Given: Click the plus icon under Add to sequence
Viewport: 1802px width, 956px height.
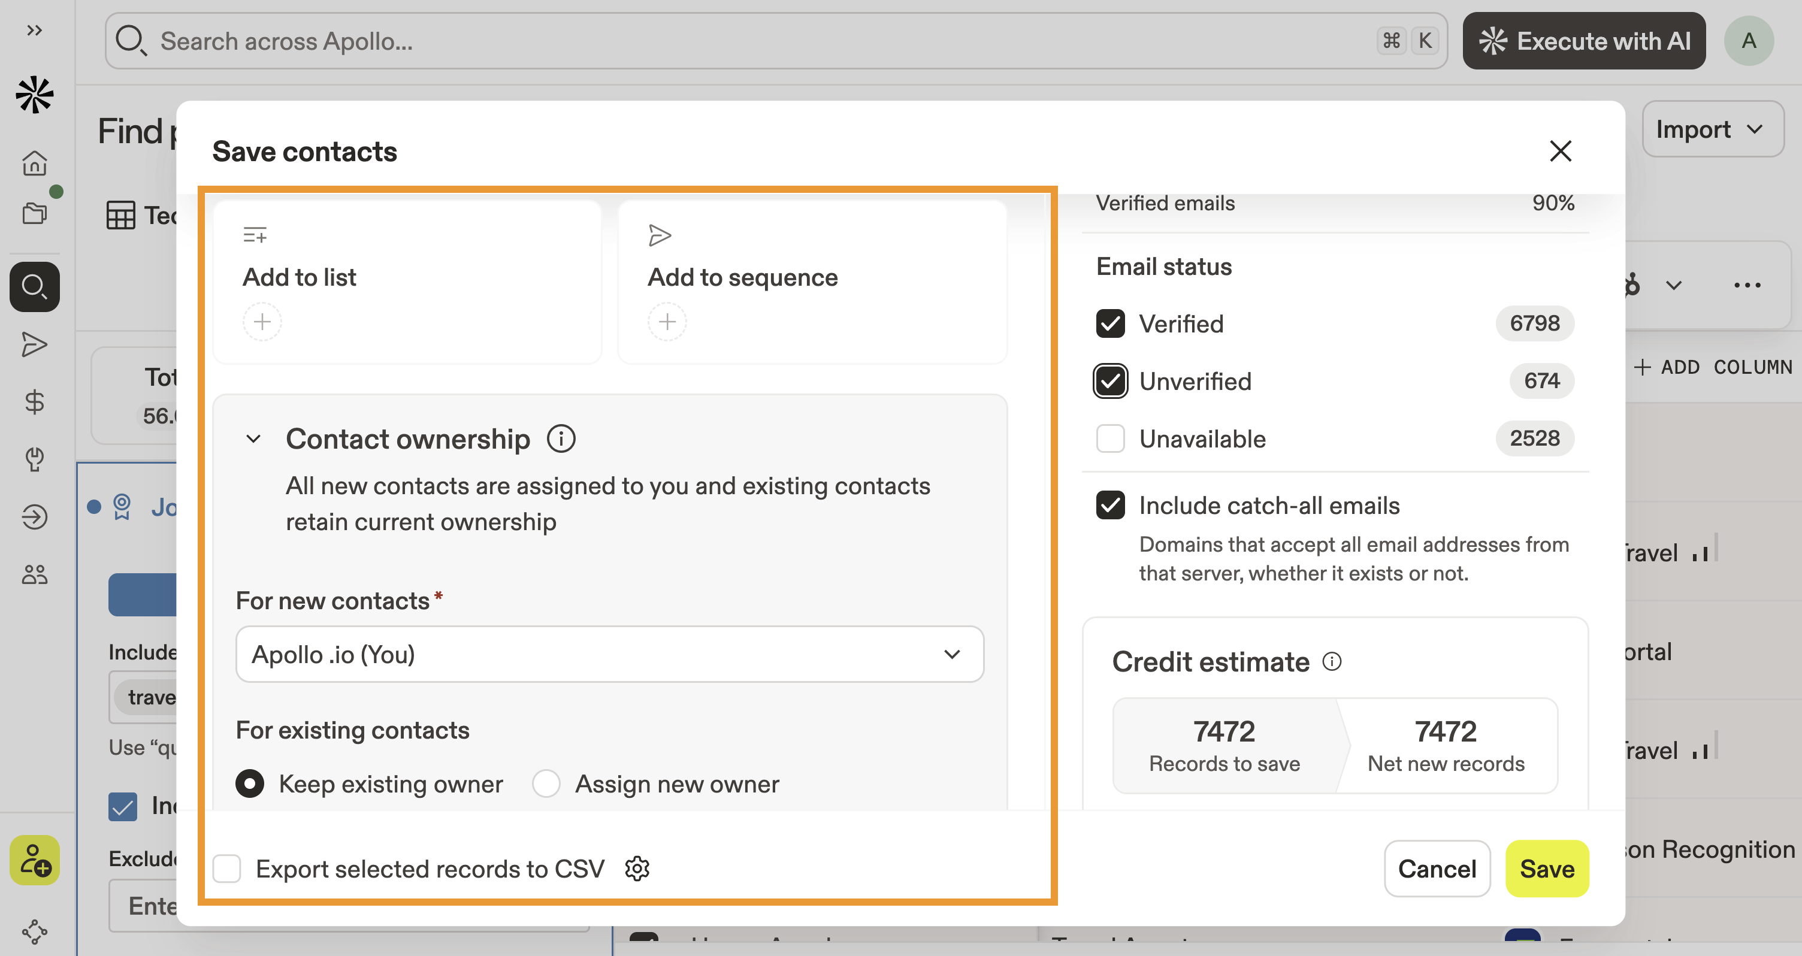Looking at the screenshot, I should 667,322.
